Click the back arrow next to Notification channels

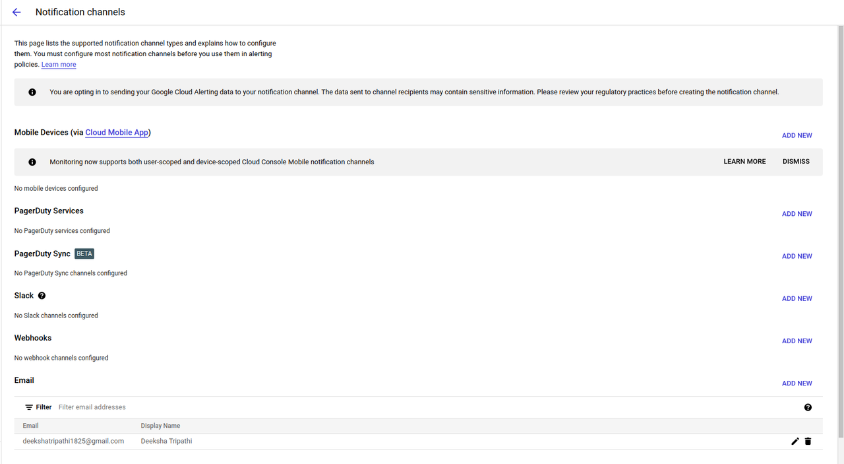(x=16, y=13)
